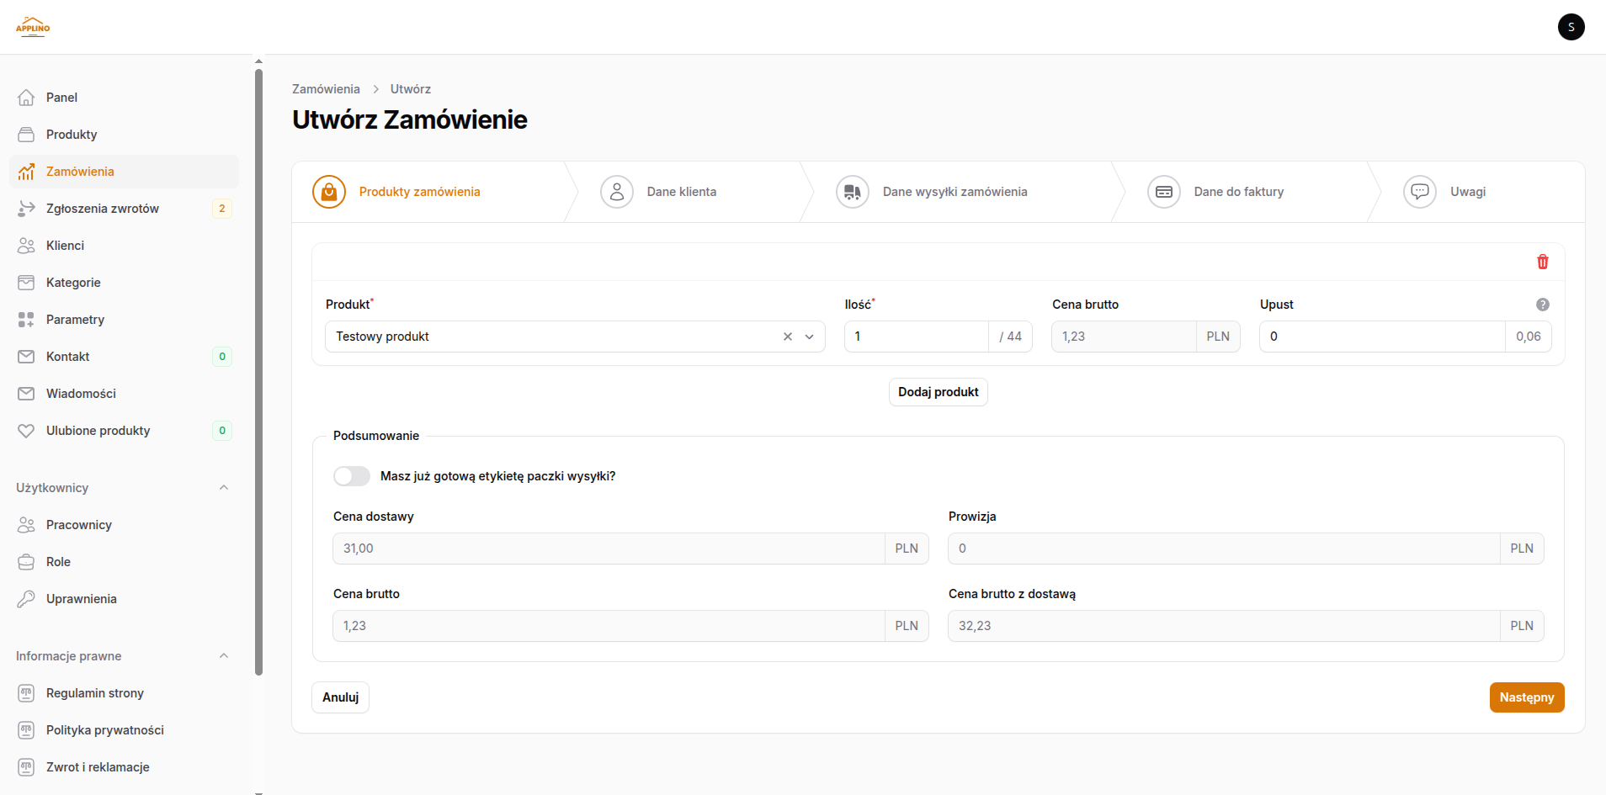Go to Produkty in the sidebar

(x=72, y=135)
